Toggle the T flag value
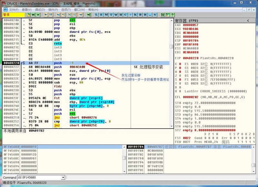This screenshot has height=187, width=258. pos(180,84)
